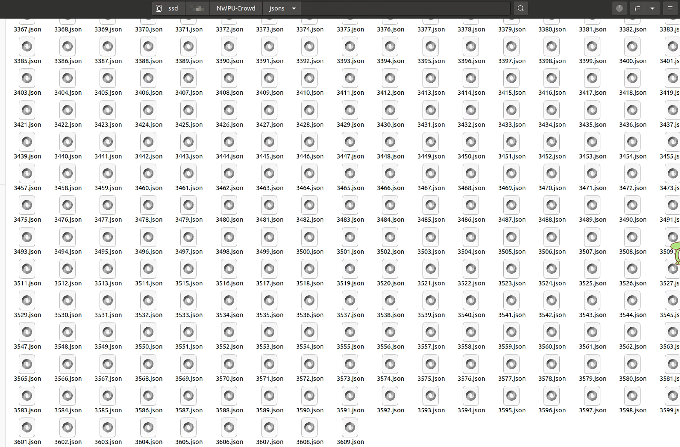
Task: Click the 3482.json file icon
Action: click(x=309, y=205)
